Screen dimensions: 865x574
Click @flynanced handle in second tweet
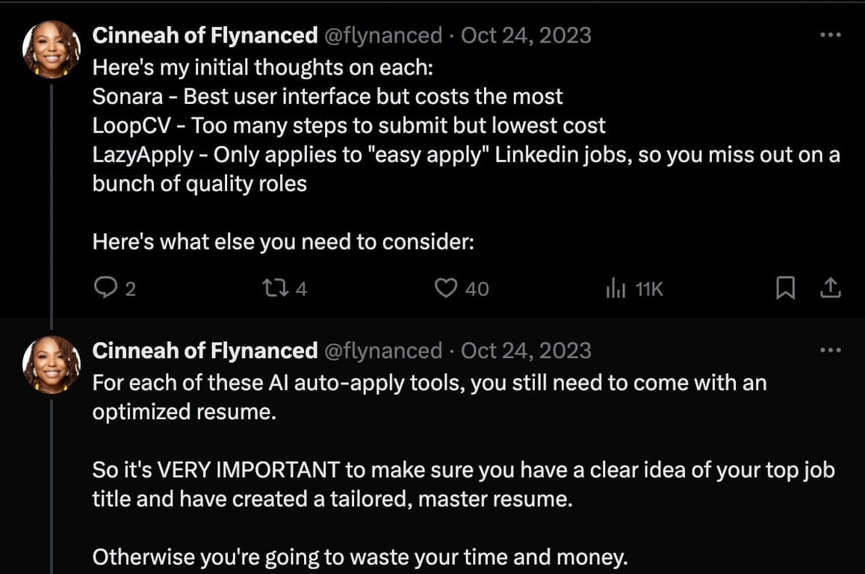pos(383,351)
